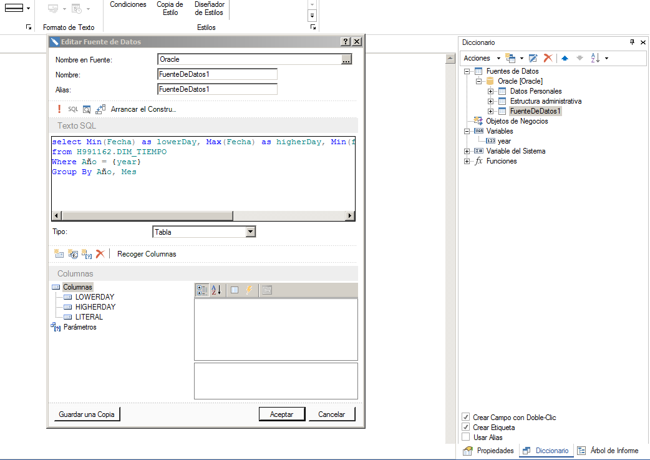This screenshot has width=650, height=460.
Task: Click the A-Z sort icon in Diccionario toolbar
Action: tap(595, 58)
